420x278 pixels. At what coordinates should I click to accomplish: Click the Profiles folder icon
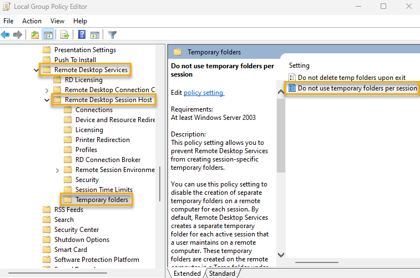point(68,150)
